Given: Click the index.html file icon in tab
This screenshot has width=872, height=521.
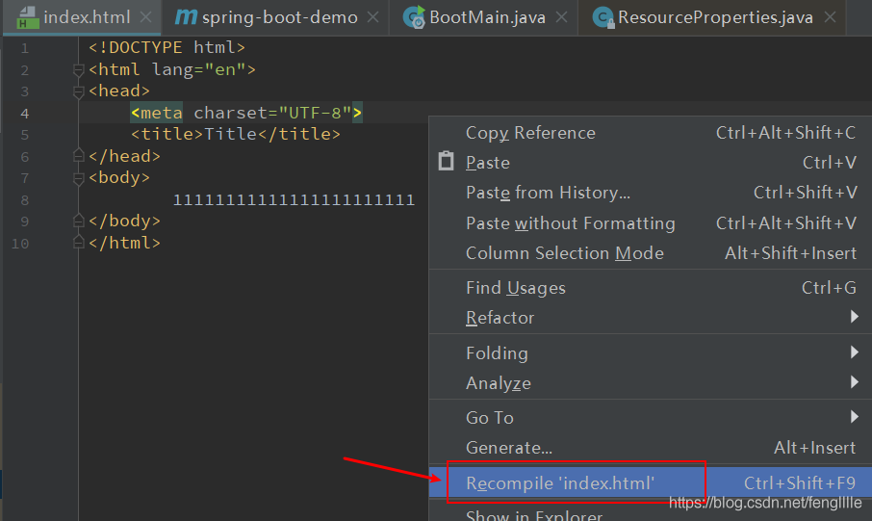Looking at the screenshot, I should coord(27,17).
